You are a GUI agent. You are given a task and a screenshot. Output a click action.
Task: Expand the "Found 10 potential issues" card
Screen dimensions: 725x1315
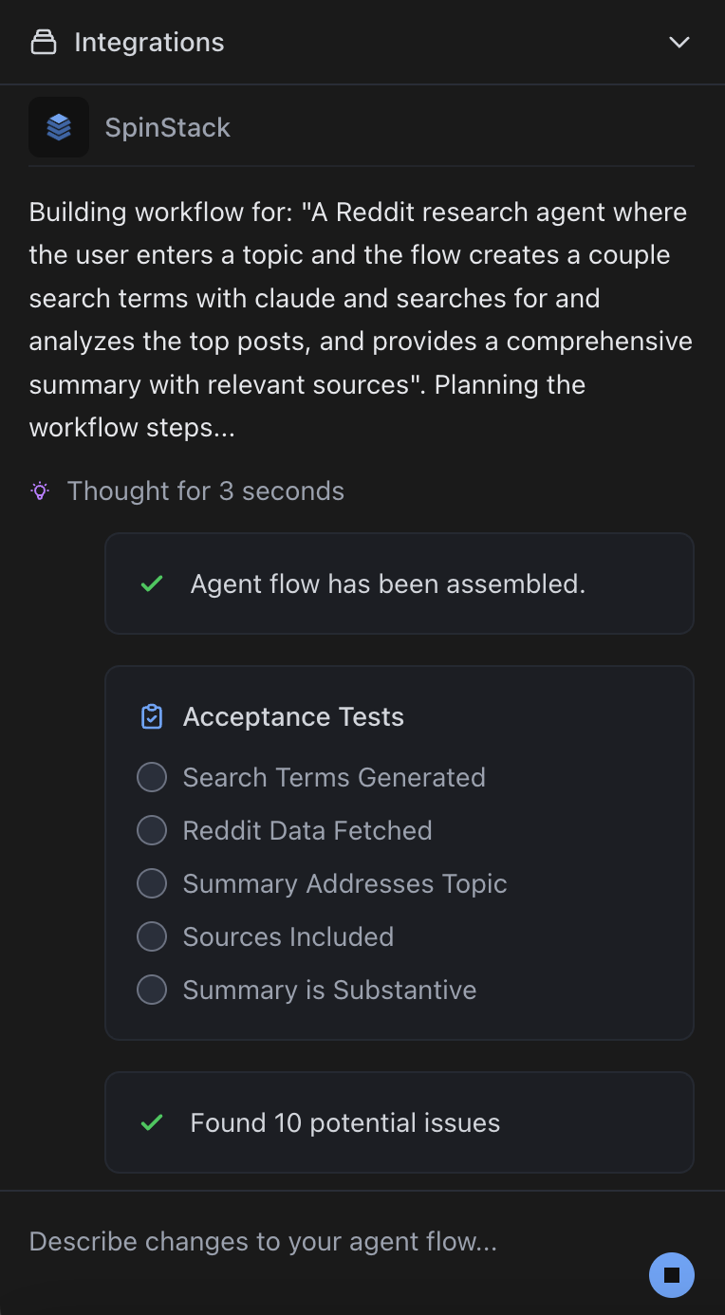(x=400, y=1122)
